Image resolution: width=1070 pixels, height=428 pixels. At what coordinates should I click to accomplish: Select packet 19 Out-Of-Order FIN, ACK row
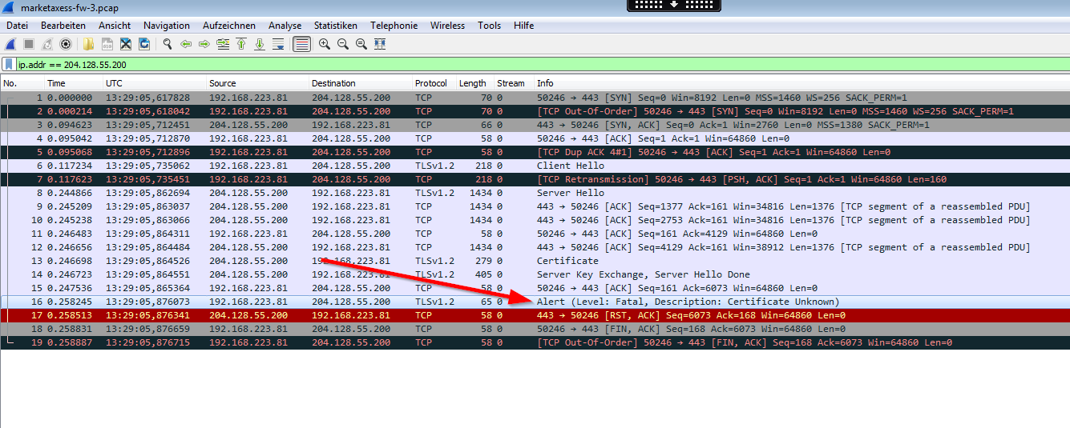(x=535, y=342)
